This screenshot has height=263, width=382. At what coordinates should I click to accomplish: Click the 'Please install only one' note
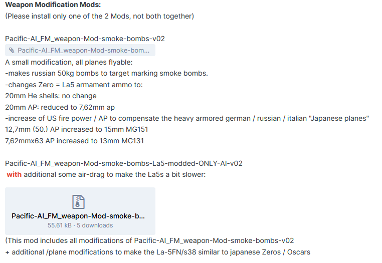tap(99, 17)
